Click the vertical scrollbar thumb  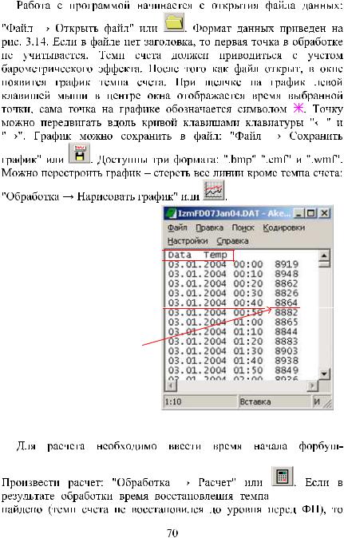324,264
